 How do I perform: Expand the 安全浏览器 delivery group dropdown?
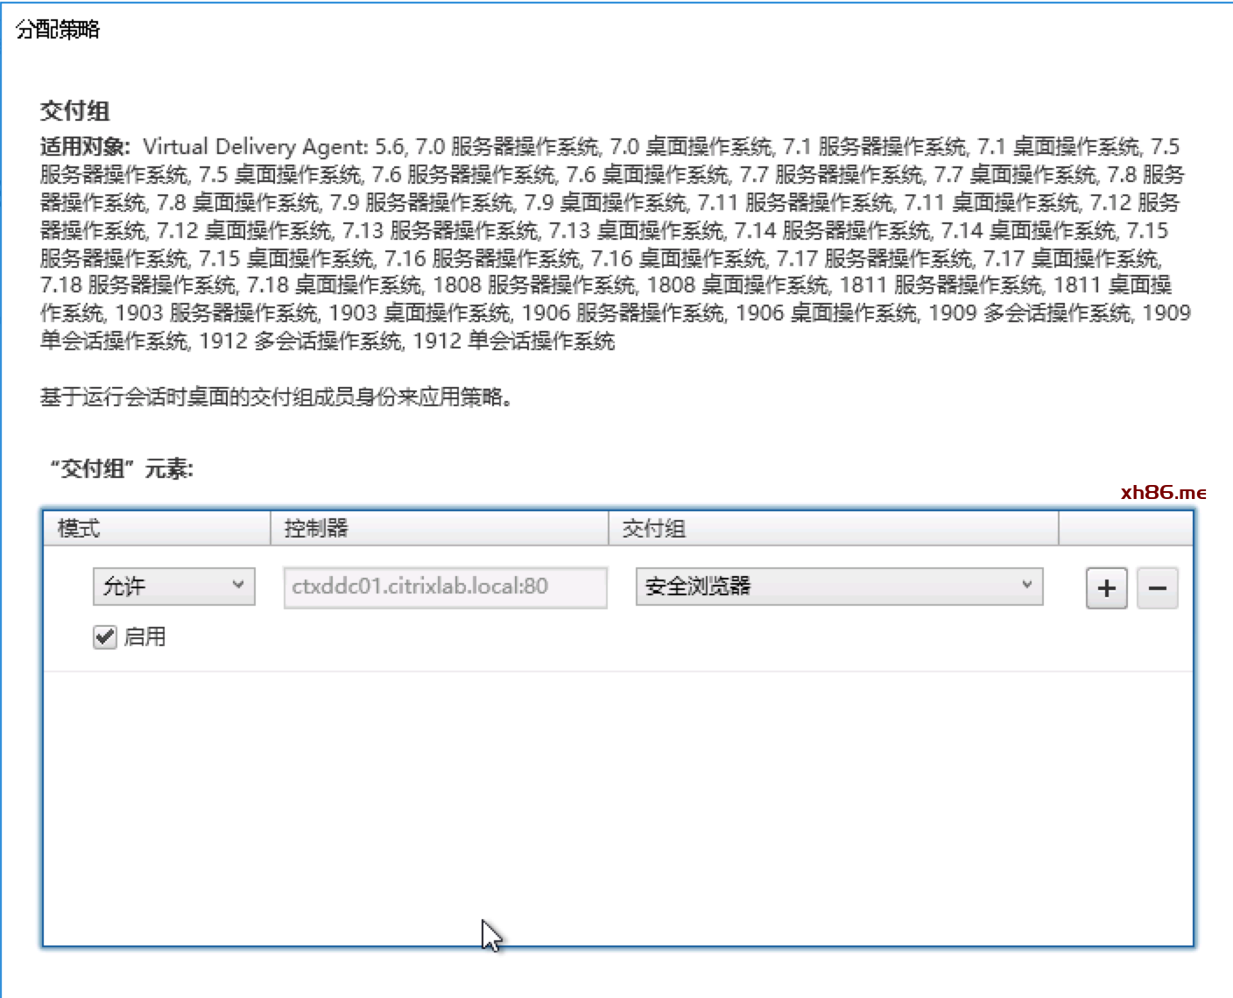[838, 587]
